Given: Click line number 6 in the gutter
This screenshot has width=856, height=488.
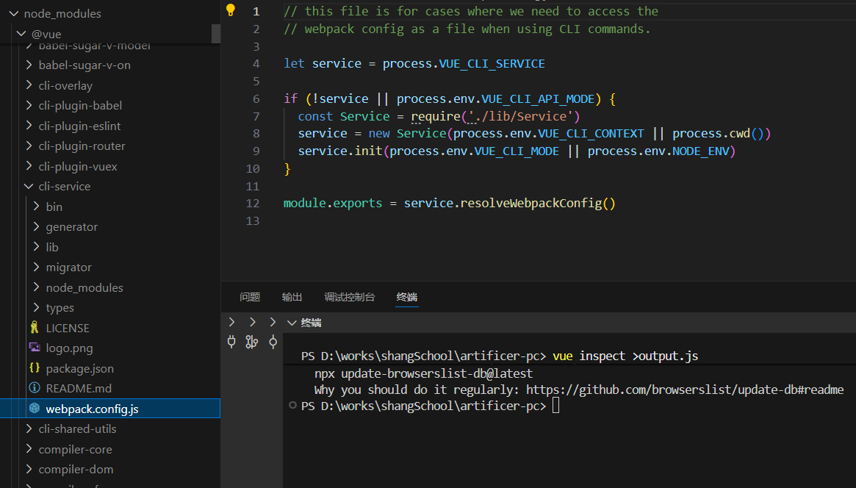Looking at the screenshot, I should tap(256, 98).
